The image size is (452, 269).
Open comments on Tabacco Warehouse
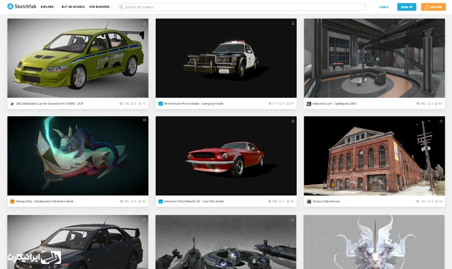coord(429,201)
